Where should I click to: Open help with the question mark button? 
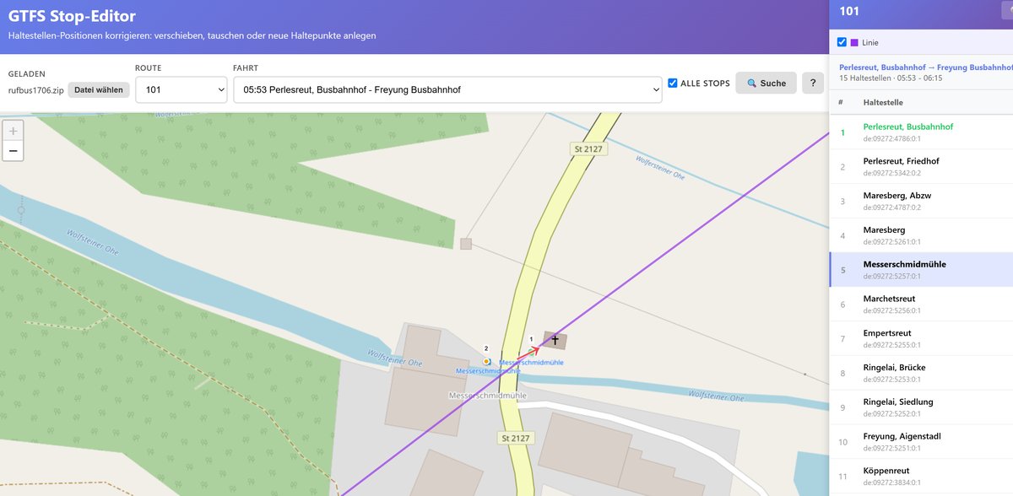pyautogui.click(x=813, y=83)
